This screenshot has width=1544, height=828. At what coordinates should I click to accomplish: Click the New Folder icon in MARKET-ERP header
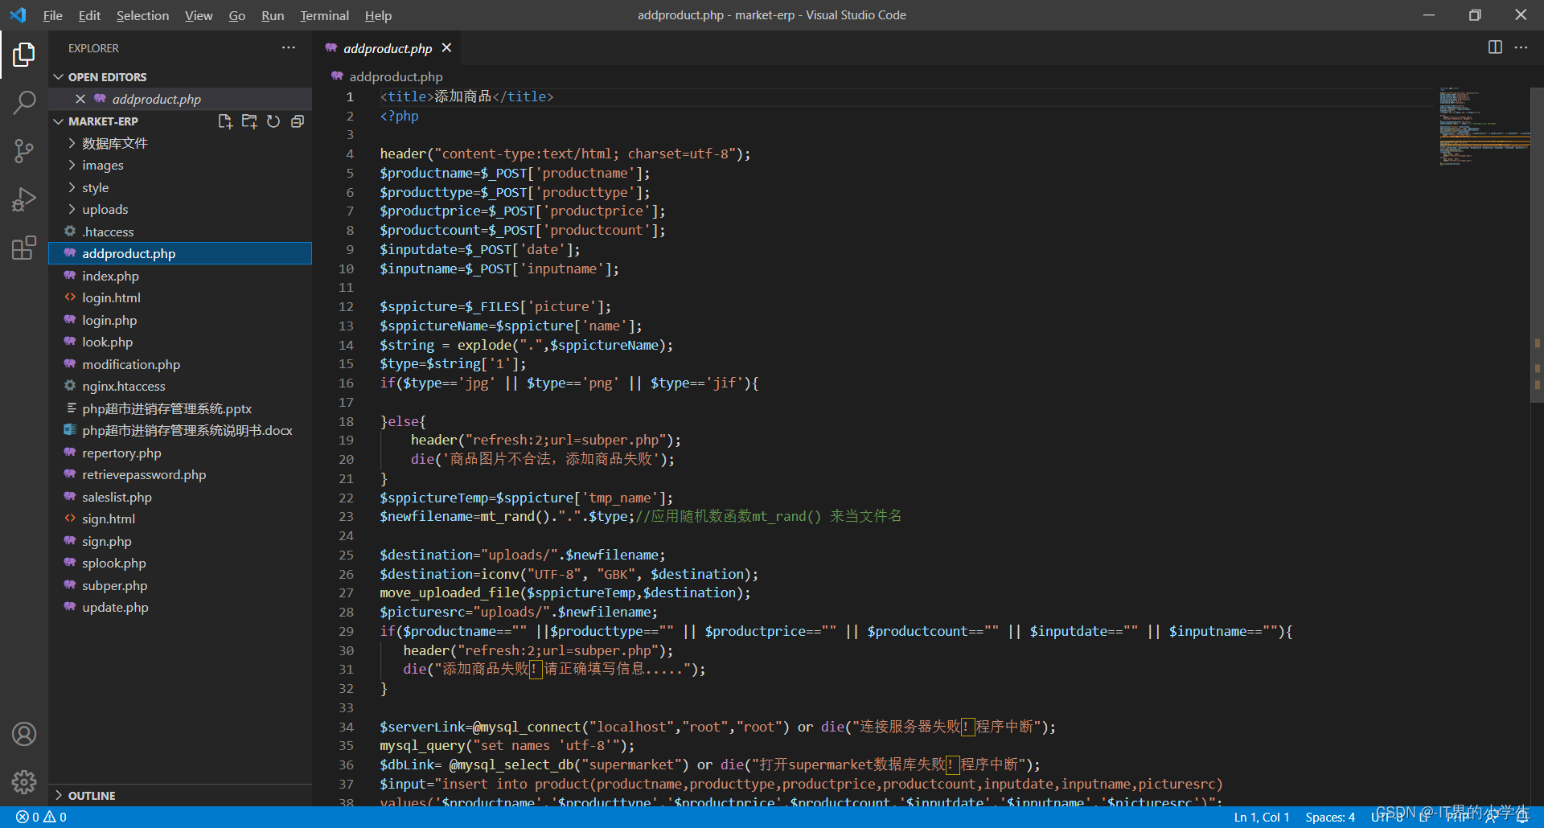pyautogui.click(x=249, y=121)
